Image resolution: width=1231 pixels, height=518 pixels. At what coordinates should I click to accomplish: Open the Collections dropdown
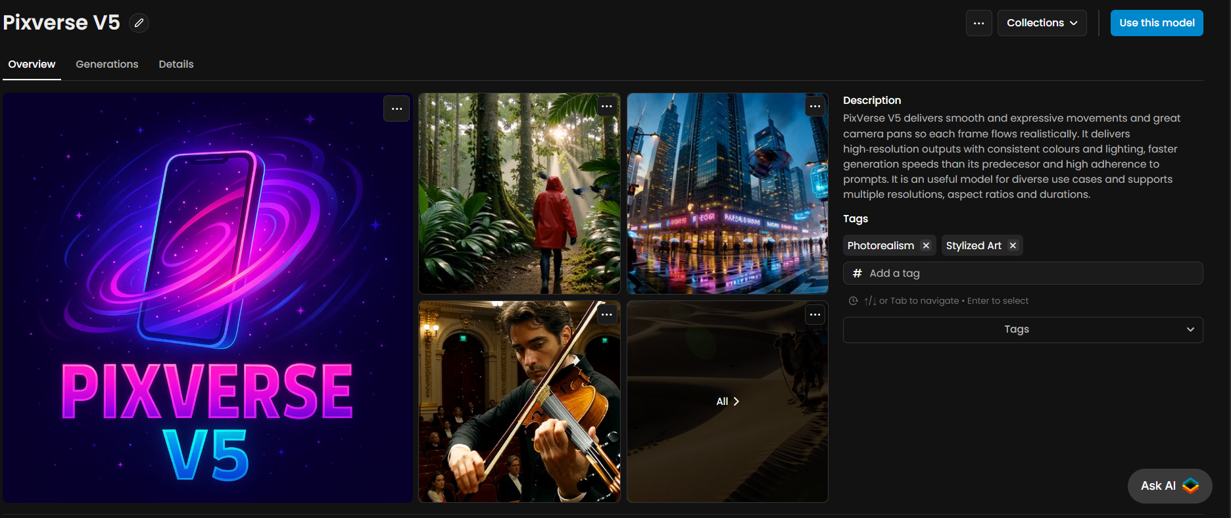pyautogui.click(x=1042, y=23)
